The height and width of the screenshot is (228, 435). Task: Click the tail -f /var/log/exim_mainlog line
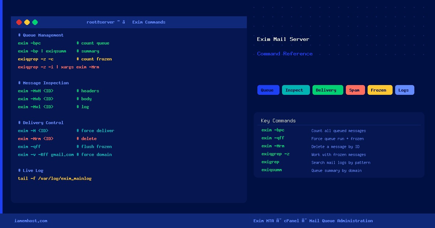55,178
